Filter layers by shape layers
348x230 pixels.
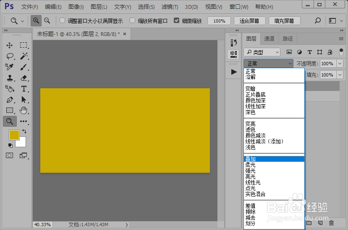pos(319,52)
